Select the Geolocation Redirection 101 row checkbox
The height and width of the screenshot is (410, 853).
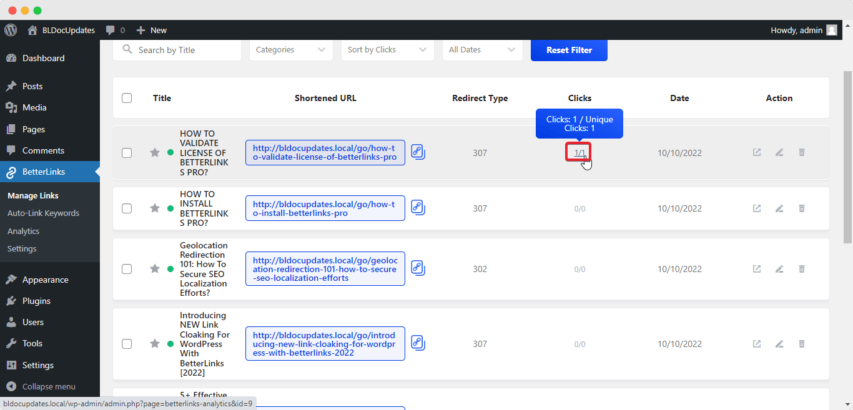click(127, 269)
